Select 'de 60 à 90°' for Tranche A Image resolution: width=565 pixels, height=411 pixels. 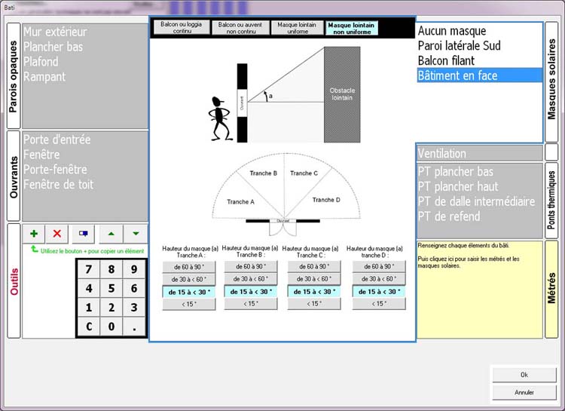[189, 266]
